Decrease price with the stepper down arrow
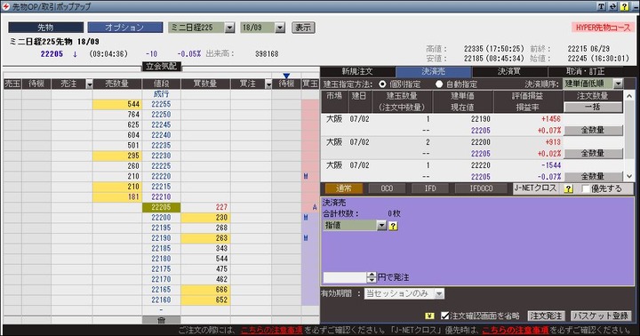Image resolution: width=640 pixels, height=336 pixels. (x=371, y=280)
